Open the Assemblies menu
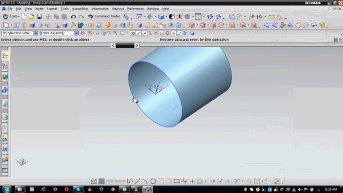343x193 pixels. (x=80, y=9)
